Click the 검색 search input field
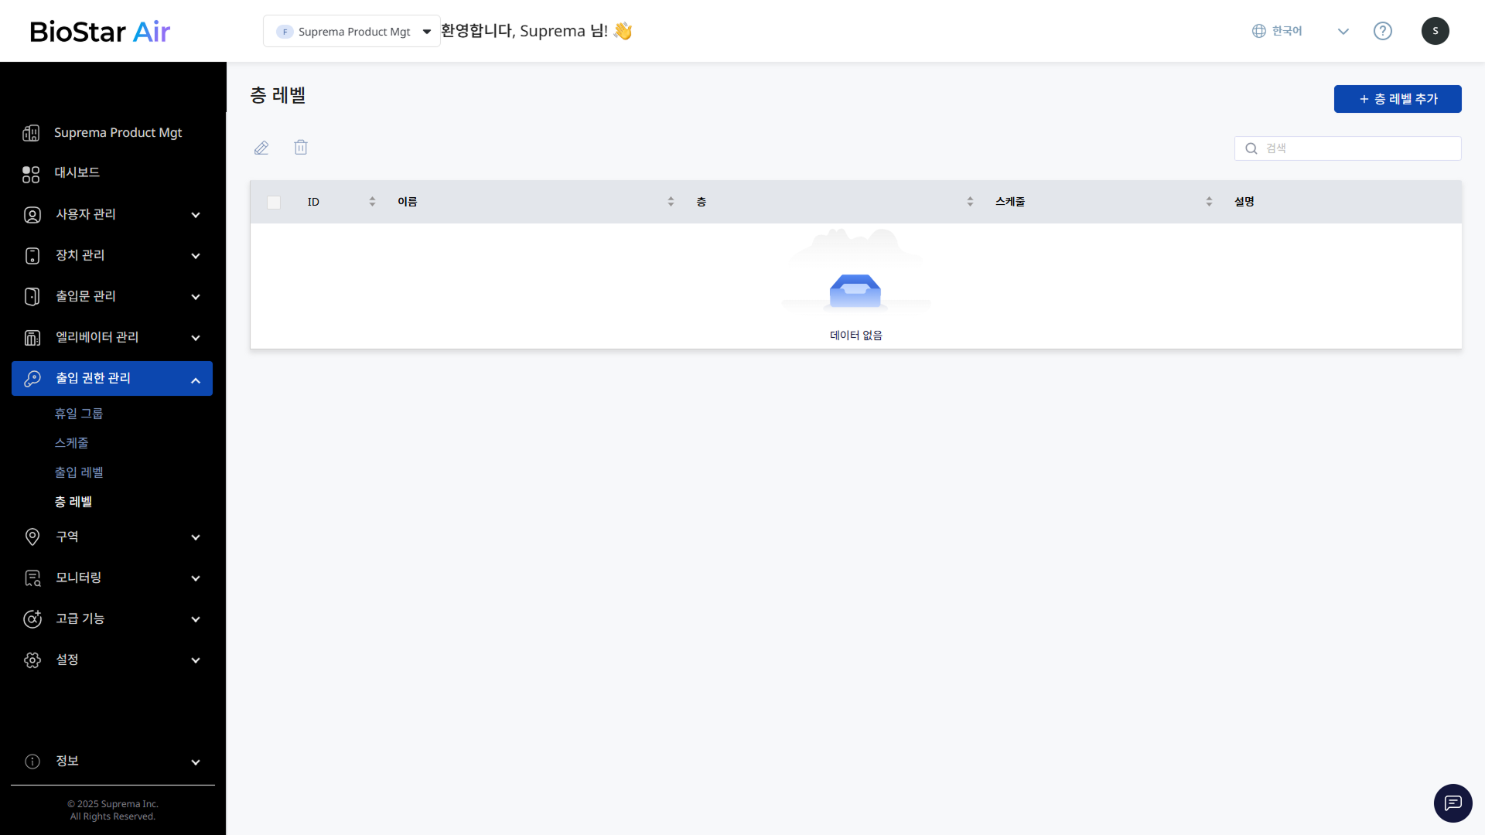1485x835 pixels. click(x=1357, y=148)
